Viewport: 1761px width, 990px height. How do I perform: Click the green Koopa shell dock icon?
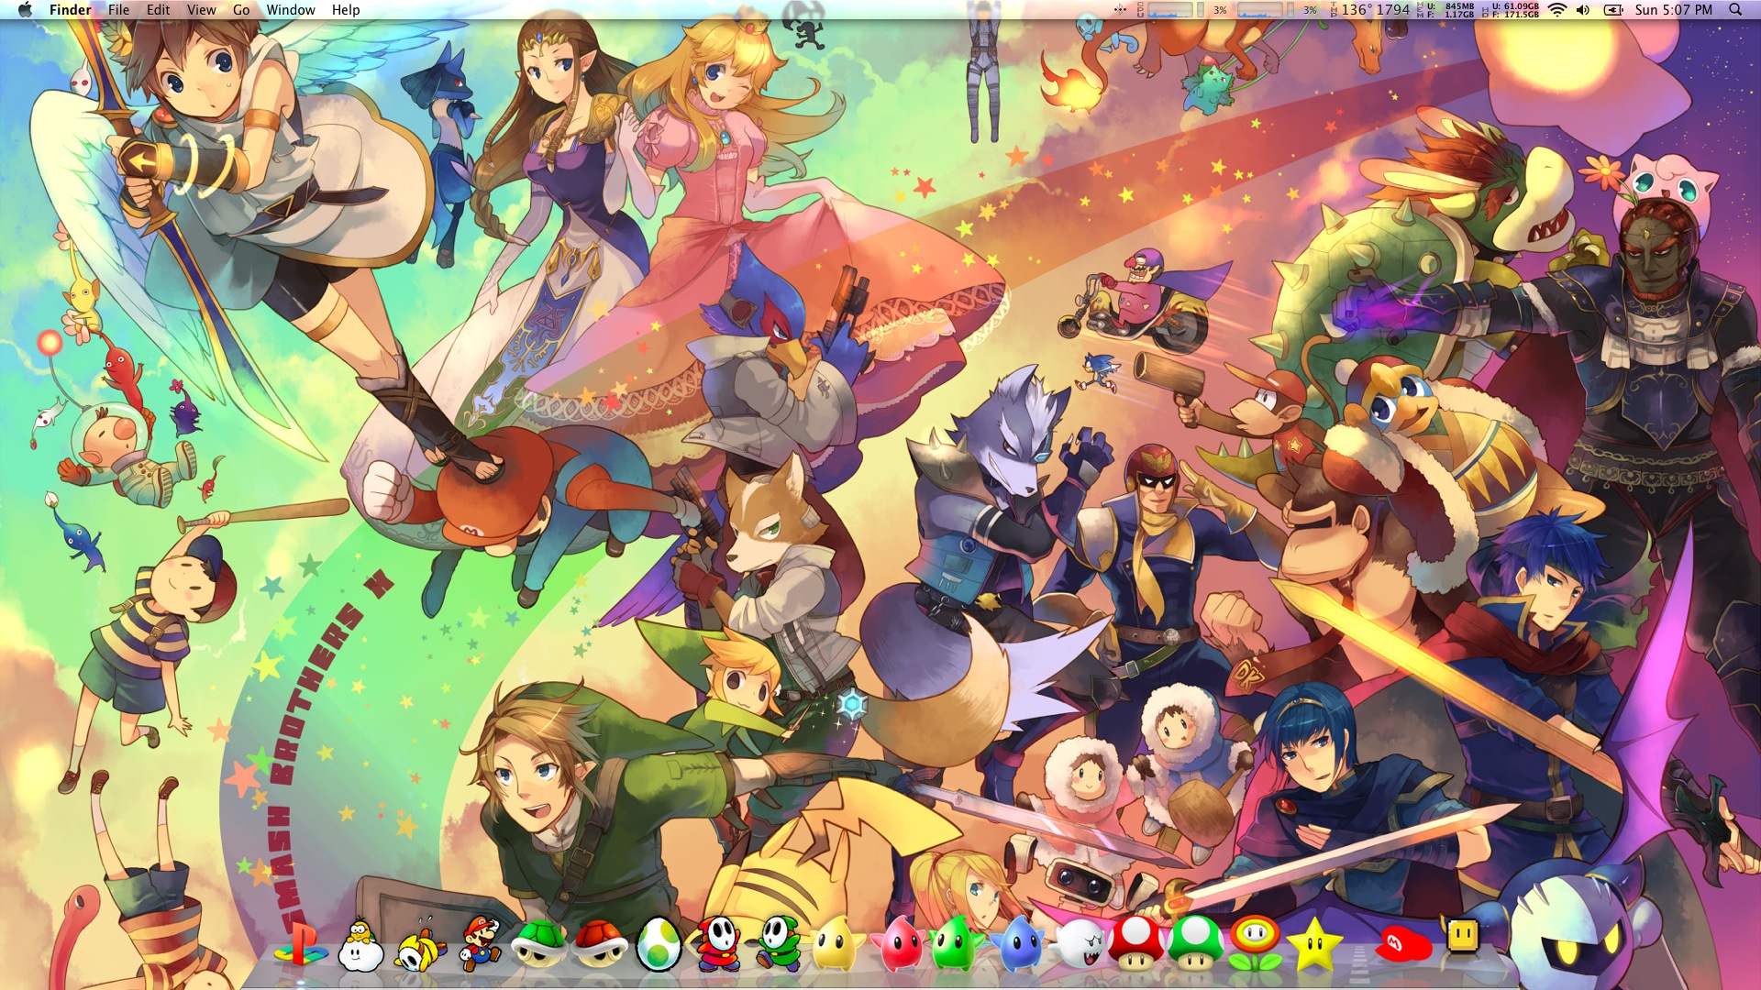[538, 946]
